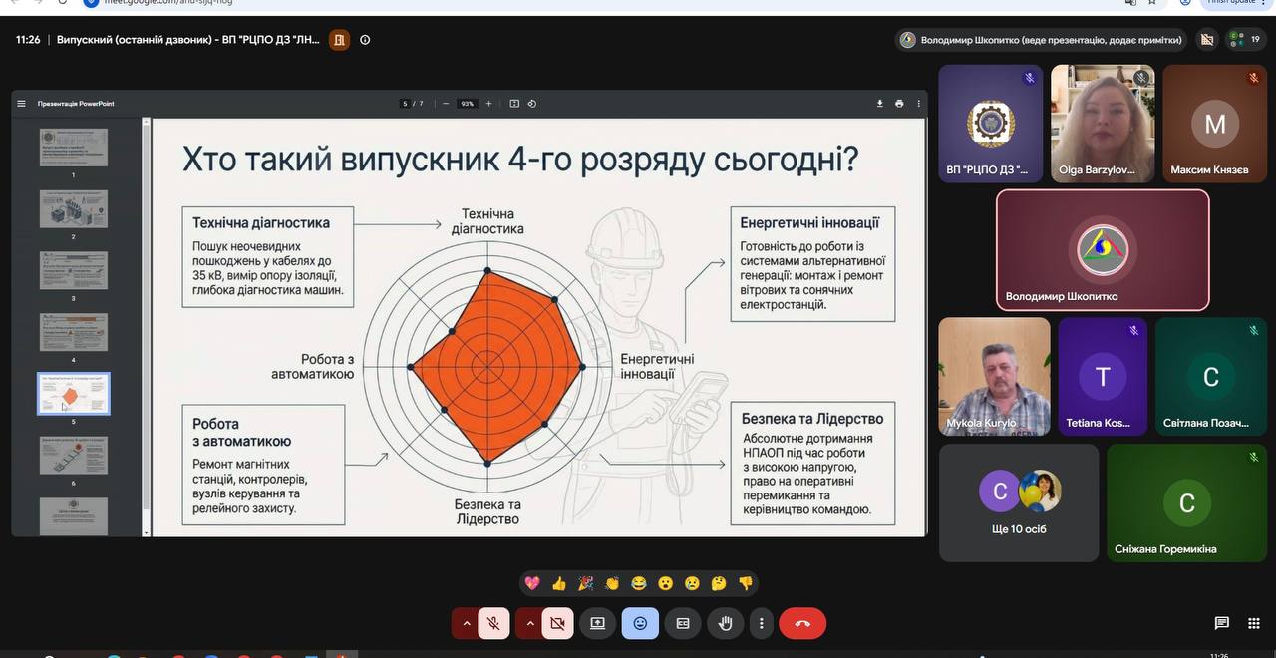Screen dimensions: 1276x658
Task: Select slide thumbnail 4
Action: (74, 332)
